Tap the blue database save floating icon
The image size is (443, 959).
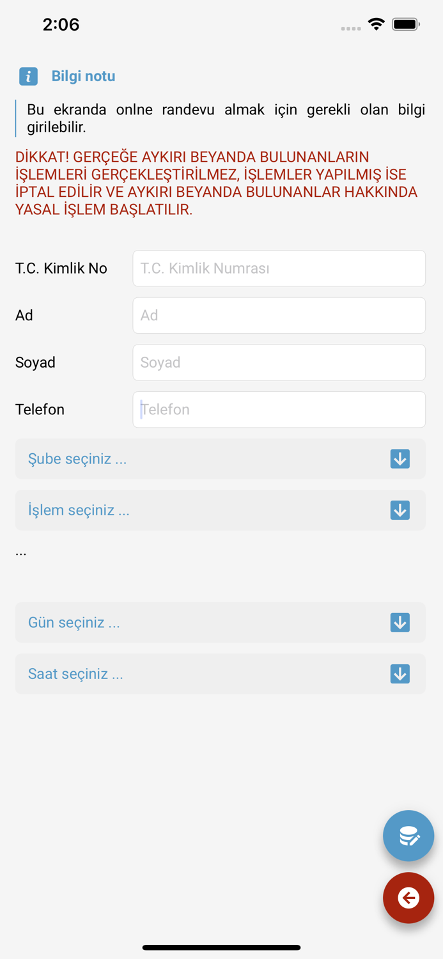pyautogui.click(x=408, y=836)
